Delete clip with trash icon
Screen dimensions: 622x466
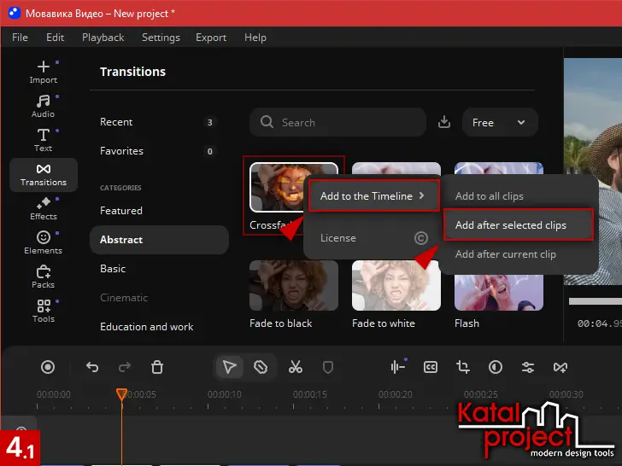(x=157, y=367)
